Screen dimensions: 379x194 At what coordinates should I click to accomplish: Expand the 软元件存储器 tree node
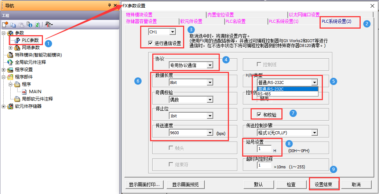click(x=3, y=106)
